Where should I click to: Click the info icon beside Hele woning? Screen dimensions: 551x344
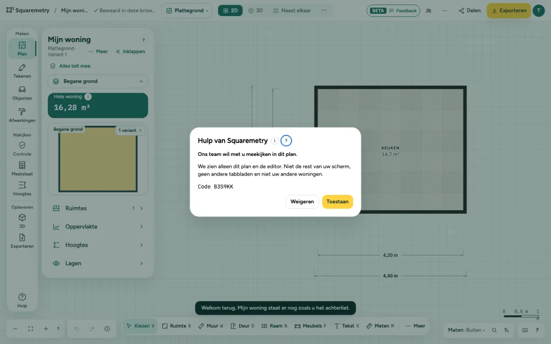coord(88,97)
